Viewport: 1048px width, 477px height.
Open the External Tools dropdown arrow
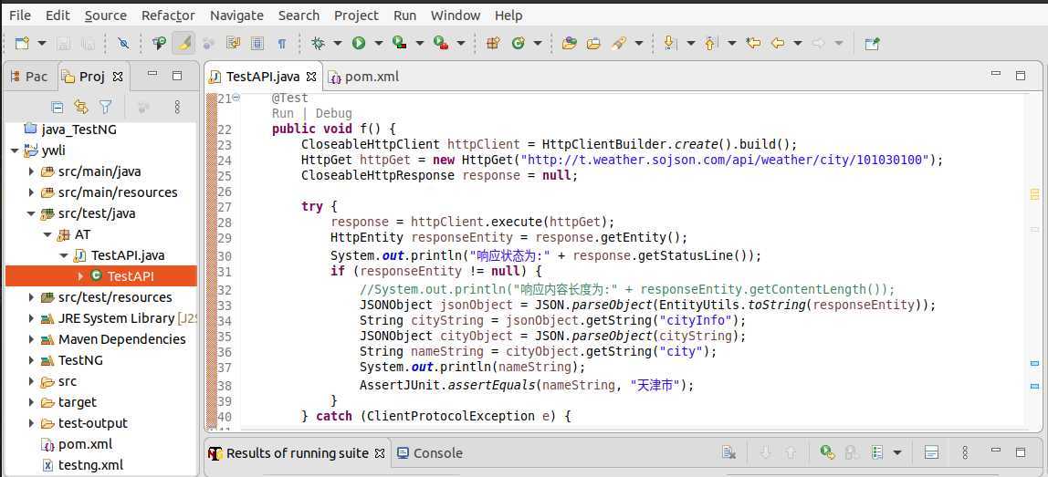(x=460, y=44)
